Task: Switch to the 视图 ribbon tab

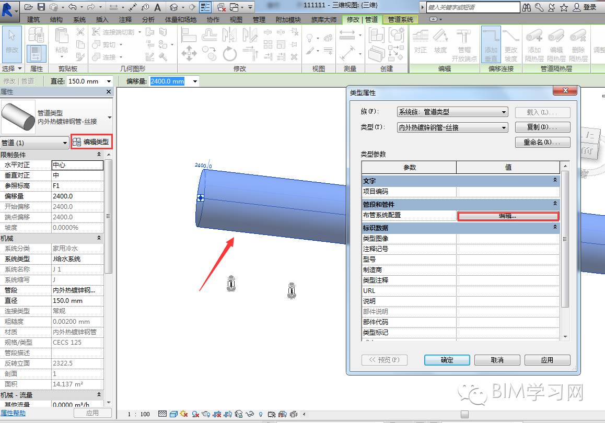Action: pyautogui.click(x=236, y=19)
